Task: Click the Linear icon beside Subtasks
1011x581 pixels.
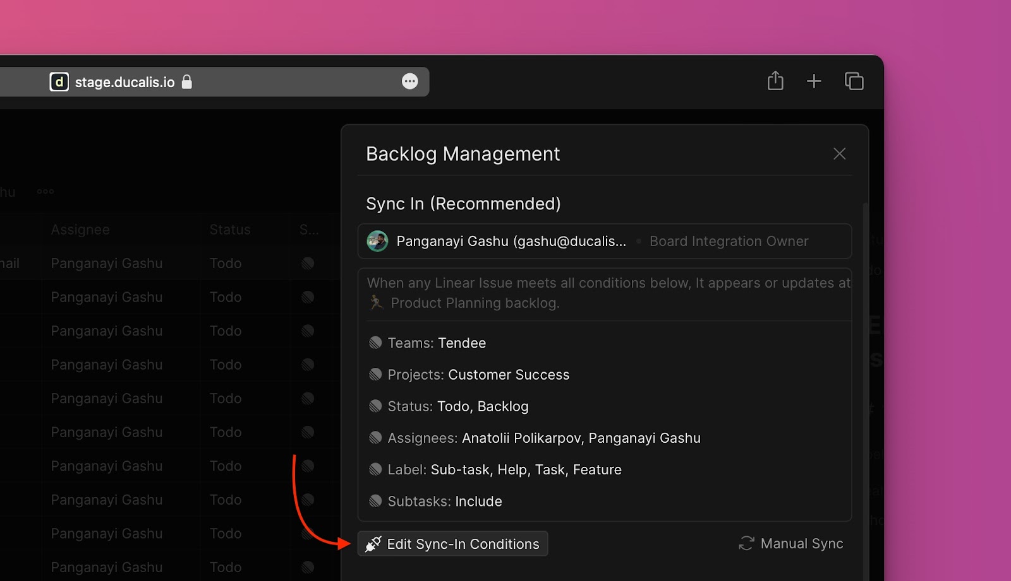Action: 375,501
